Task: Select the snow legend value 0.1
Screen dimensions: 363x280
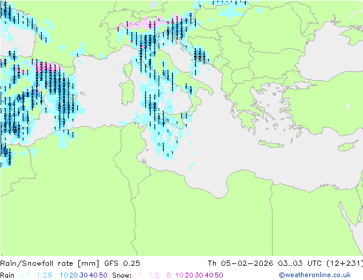Action: (x=137, y=275)
